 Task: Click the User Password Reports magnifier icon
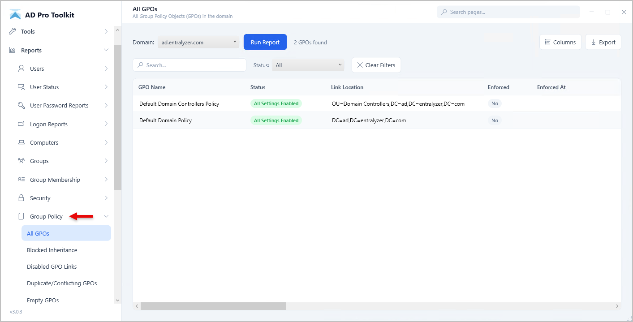pyautogui.click(x=21, y=105)
